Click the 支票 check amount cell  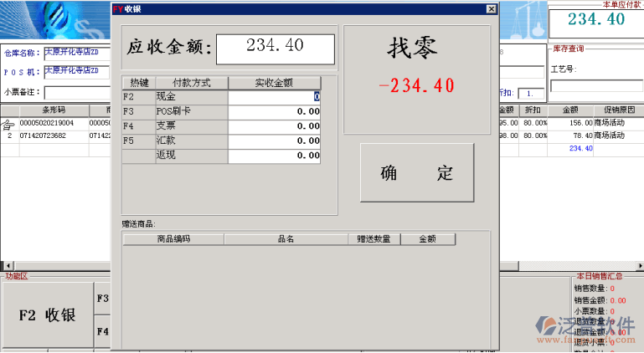[x=274, y=126]
